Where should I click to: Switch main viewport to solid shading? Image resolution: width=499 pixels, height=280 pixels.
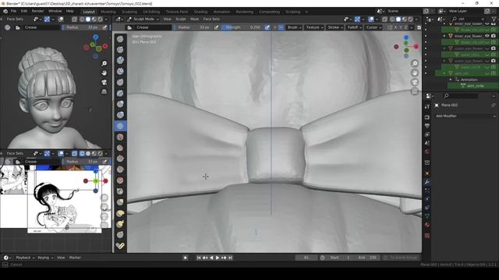[398, 19]
